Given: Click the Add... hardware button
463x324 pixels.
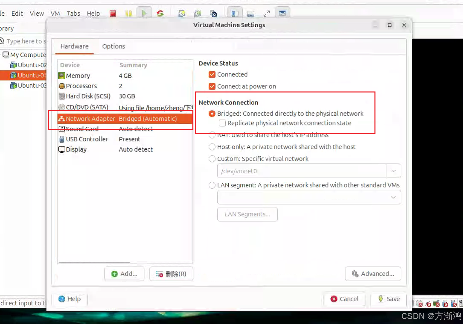Looking at the screenshot, I should (x=124, y=274).
